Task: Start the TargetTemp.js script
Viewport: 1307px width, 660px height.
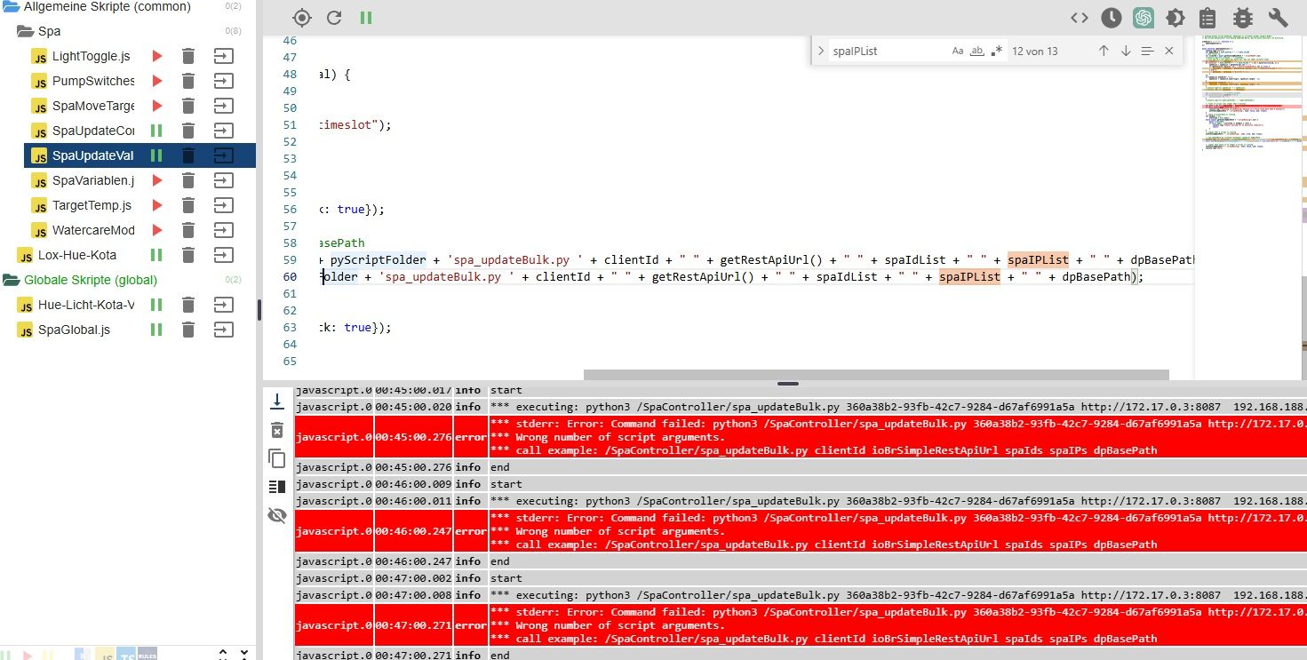Action: (x=156, y=205)
